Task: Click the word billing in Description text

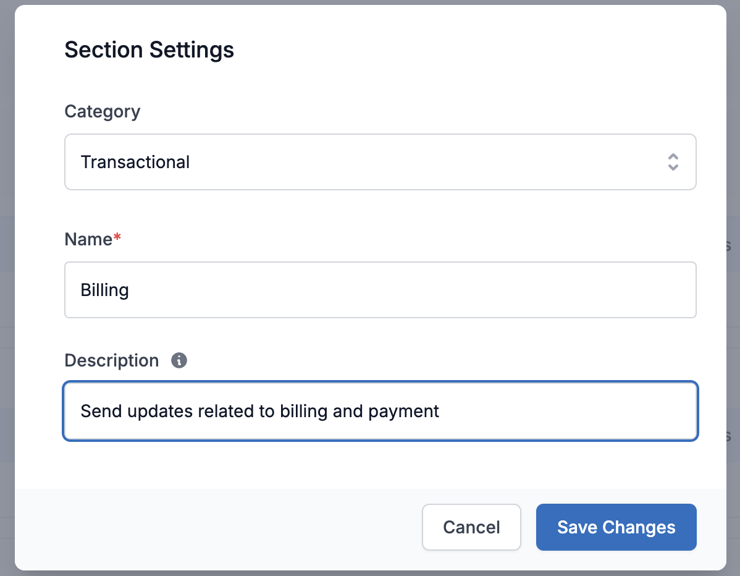Action: tap(304, 411)
